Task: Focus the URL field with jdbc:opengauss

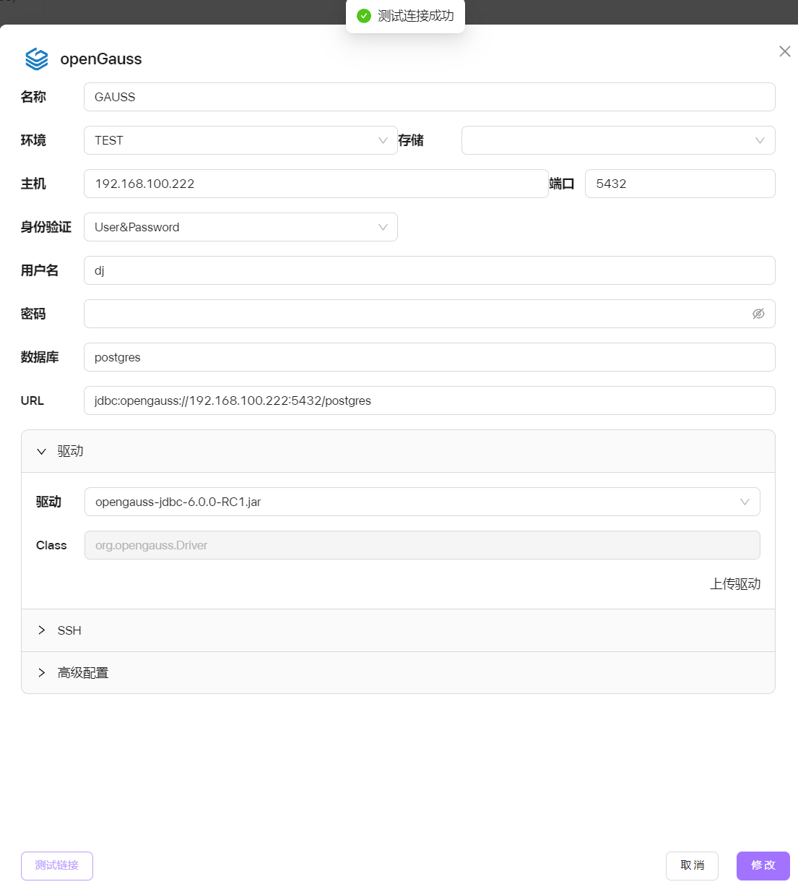Action: pos(430,400)
